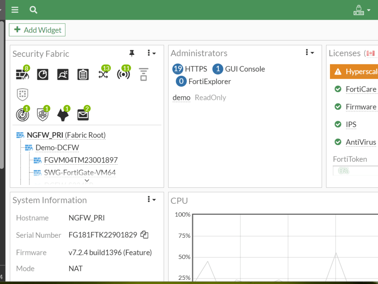Click firmware version v7.2.4 build1396
The width and height of the screenshot is (378, 284).
coord(110,252)
